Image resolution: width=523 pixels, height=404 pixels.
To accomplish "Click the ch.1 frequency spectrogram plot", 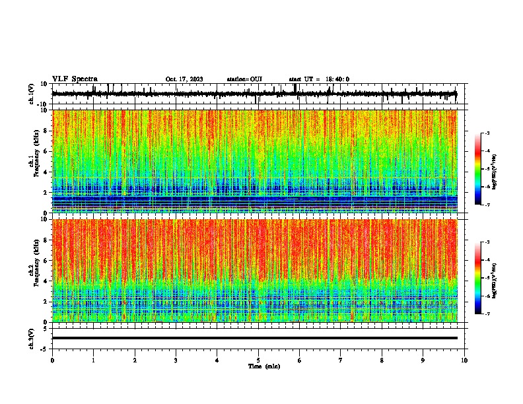I will pyautogui.click(x=255, y=161).
